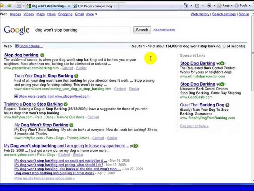Click green check beside GoodDeals.com ad
Image resolution: width=254 pixels, height=191 pixels.
click(x=222, y=84)
